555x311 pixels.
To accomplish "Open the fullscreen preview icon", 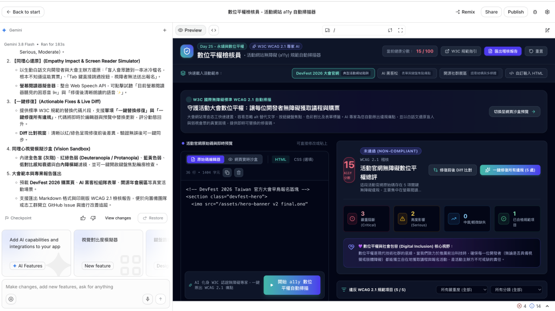I will tap(401, 30).
